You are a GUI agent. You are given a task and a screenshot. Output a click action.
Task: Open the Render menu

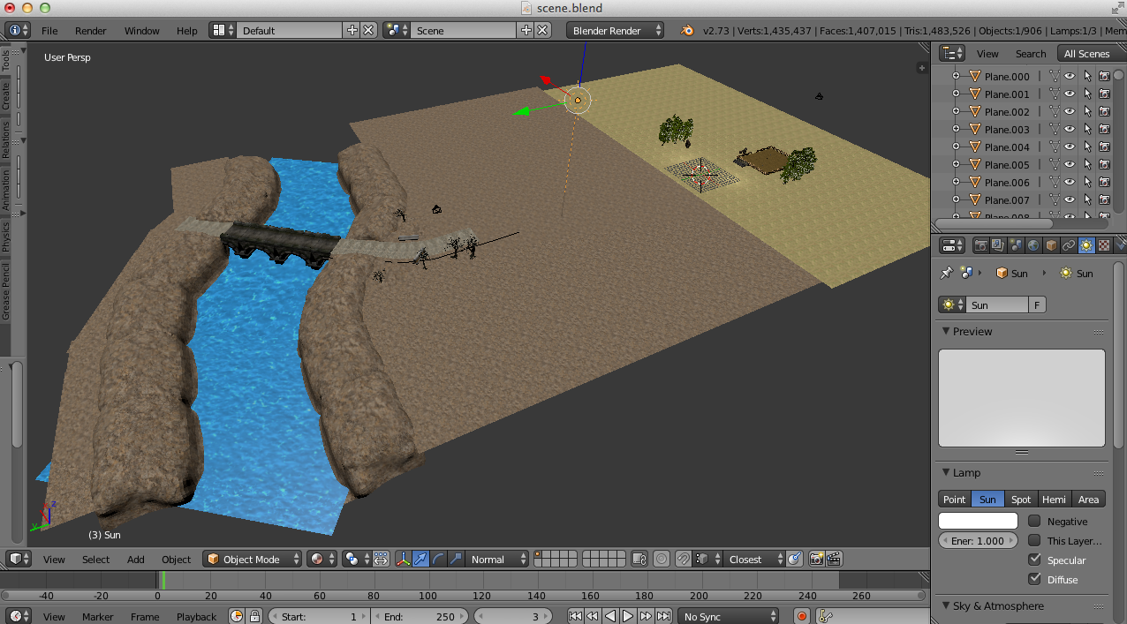90,30
